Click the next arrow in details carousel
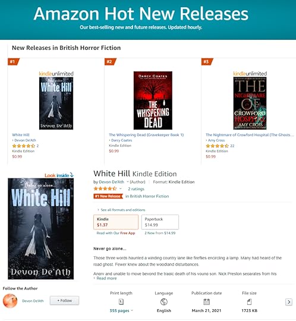296x321 pixels. (x=289, y=302)
